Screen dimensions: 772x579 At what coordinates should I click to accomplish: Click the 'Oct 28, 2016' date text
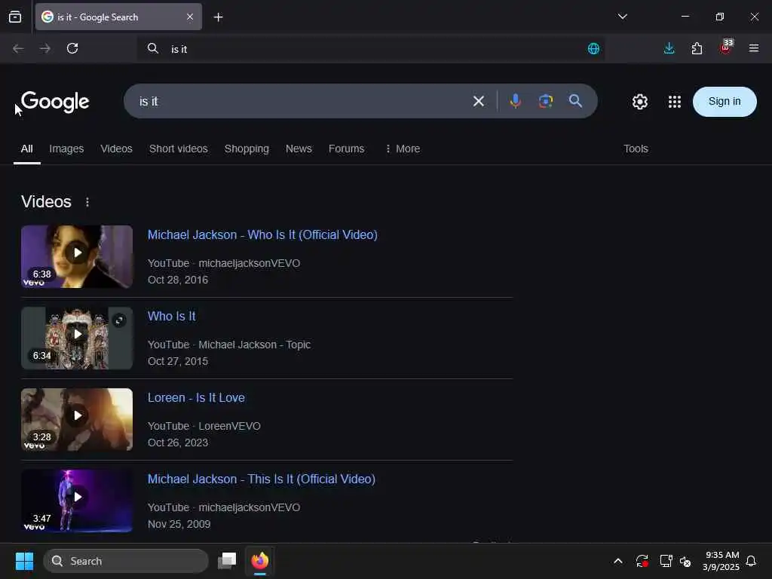click(178, 280)
